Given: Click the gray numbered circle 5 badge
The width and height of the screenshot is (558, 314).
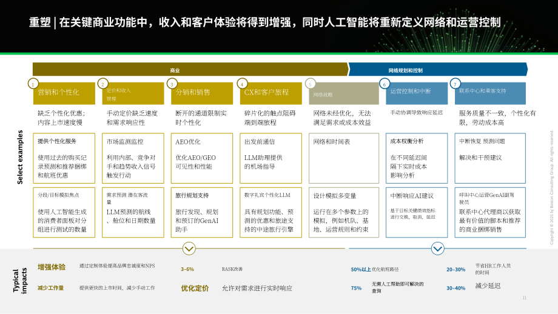Looking at the screenshot, I should tap(311, 84).
